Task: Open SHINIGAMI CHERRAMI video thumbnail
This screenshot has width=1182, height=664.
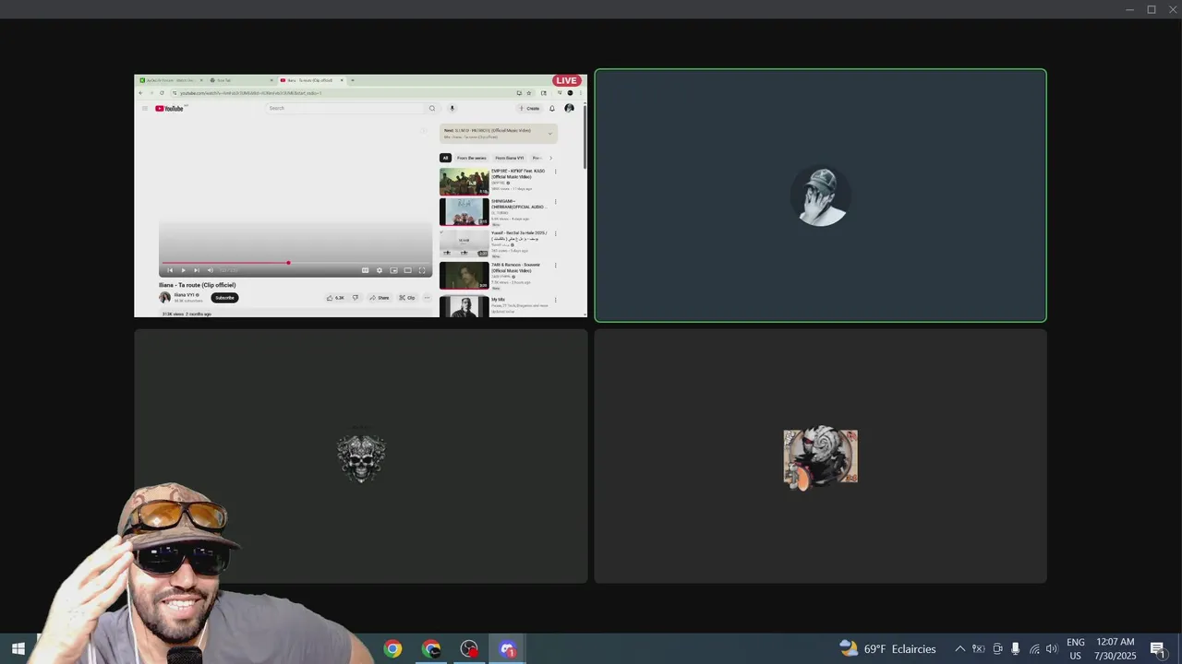Action: [x=464, y=212]
